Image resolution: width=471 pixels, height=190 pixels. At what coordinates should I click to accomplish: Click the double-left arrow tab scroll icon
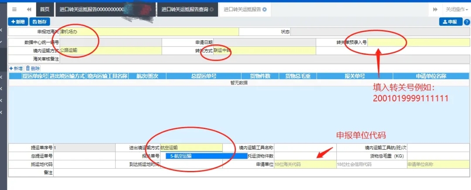point(29,9)
